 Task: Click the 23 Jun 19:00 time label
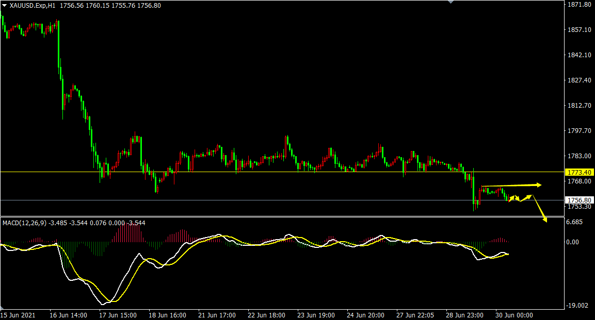pos(316,315)
